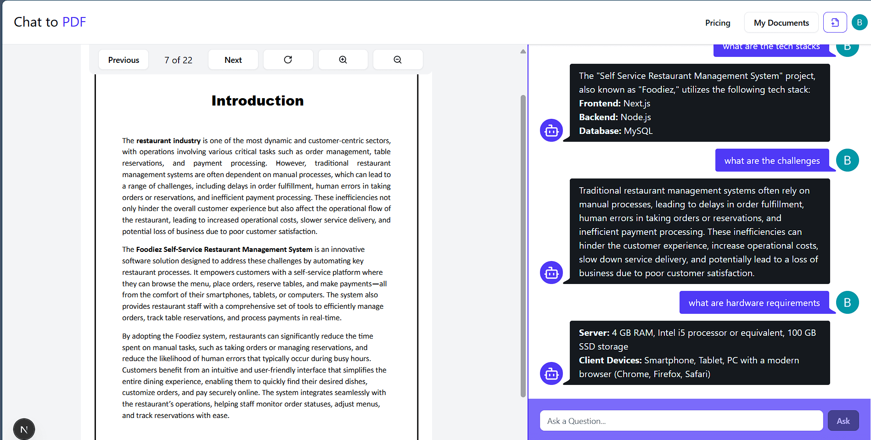Click the 'Database: MySQL' line

[616, 131]
